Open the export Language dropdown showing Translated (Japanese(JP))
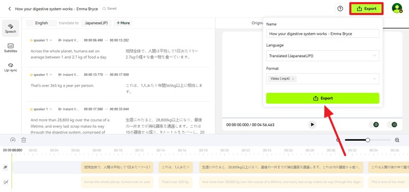Screen dimensions: 409x192 pos(323,56)
